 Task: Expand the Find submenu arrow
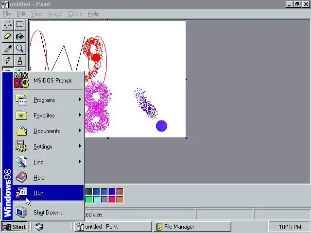pos(80,162)
